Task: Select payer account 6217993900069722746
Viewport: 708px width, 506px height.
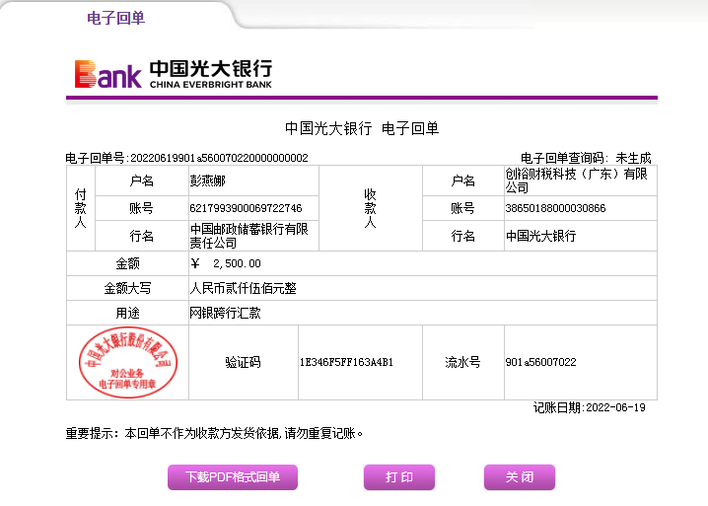Action: click(246, 208)
